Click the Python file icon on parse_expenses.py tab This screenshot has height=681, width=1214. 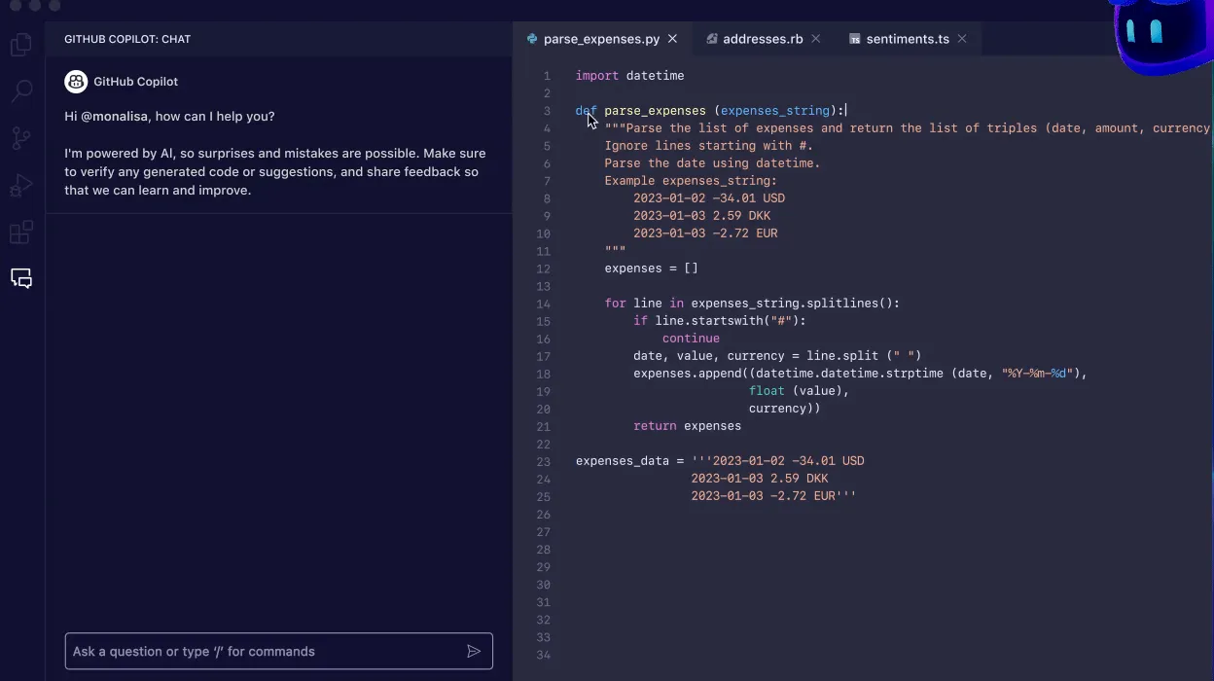click(531, 39)
